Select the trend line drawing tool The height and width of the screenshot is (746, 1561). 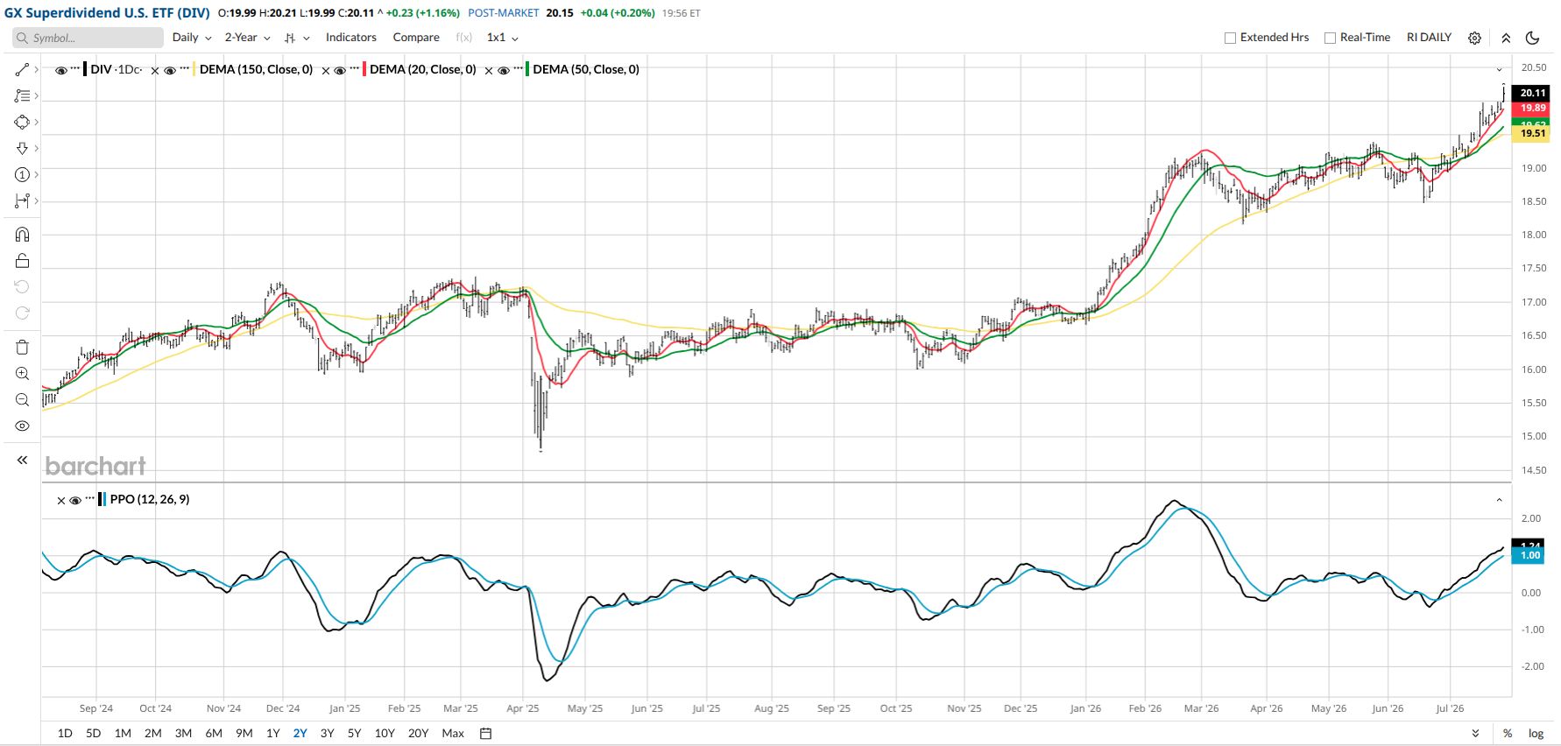pos(22,69)
